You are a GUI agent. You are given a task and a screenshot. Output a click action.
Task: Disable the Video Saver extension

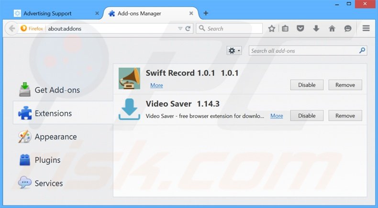[x=307, y=116]
